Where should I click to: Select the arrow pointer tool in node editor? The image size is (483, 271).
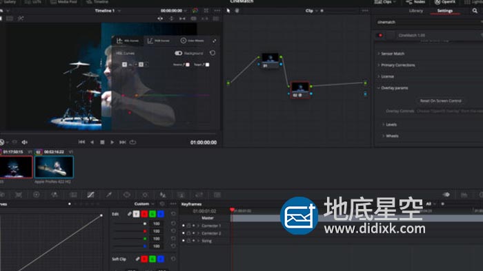click(x=228, y=11)
